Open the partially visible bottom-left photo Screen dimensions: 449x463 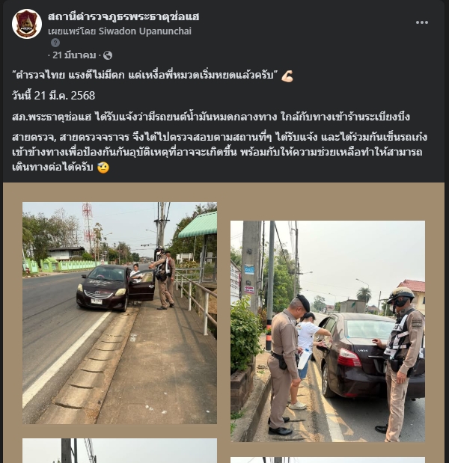coord(120,450)
